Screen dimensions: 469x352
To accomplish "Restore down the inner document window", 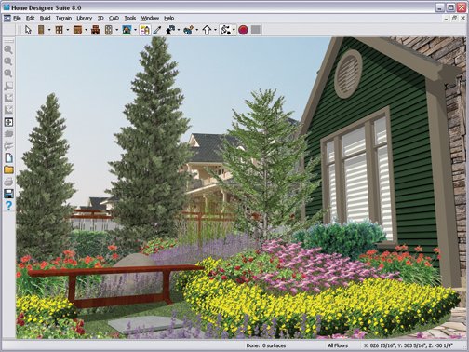I will click(454, 18).
